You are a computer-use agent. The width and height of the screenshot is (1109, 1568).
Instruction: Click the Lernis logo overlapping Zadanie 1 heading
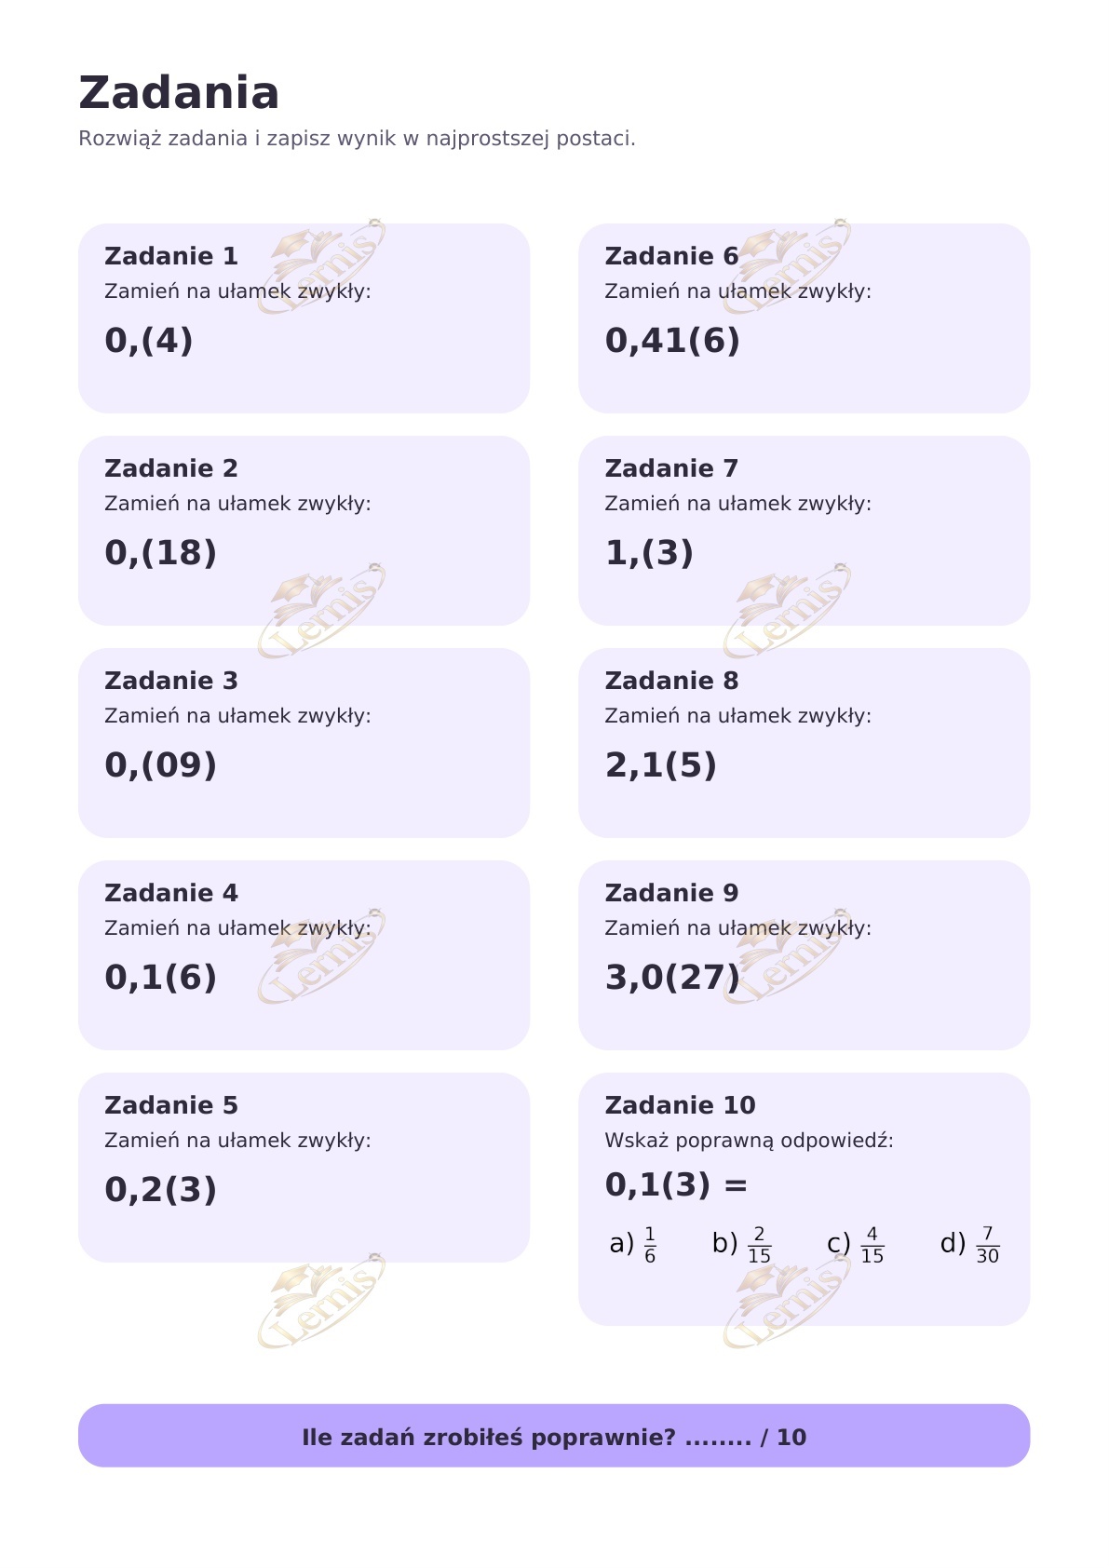(321, 266)
